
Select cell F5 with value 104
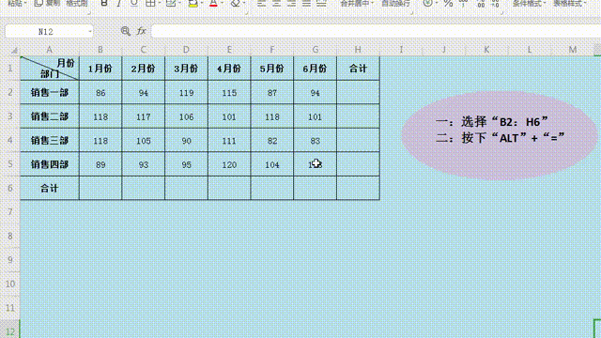[x=272, y=164]
